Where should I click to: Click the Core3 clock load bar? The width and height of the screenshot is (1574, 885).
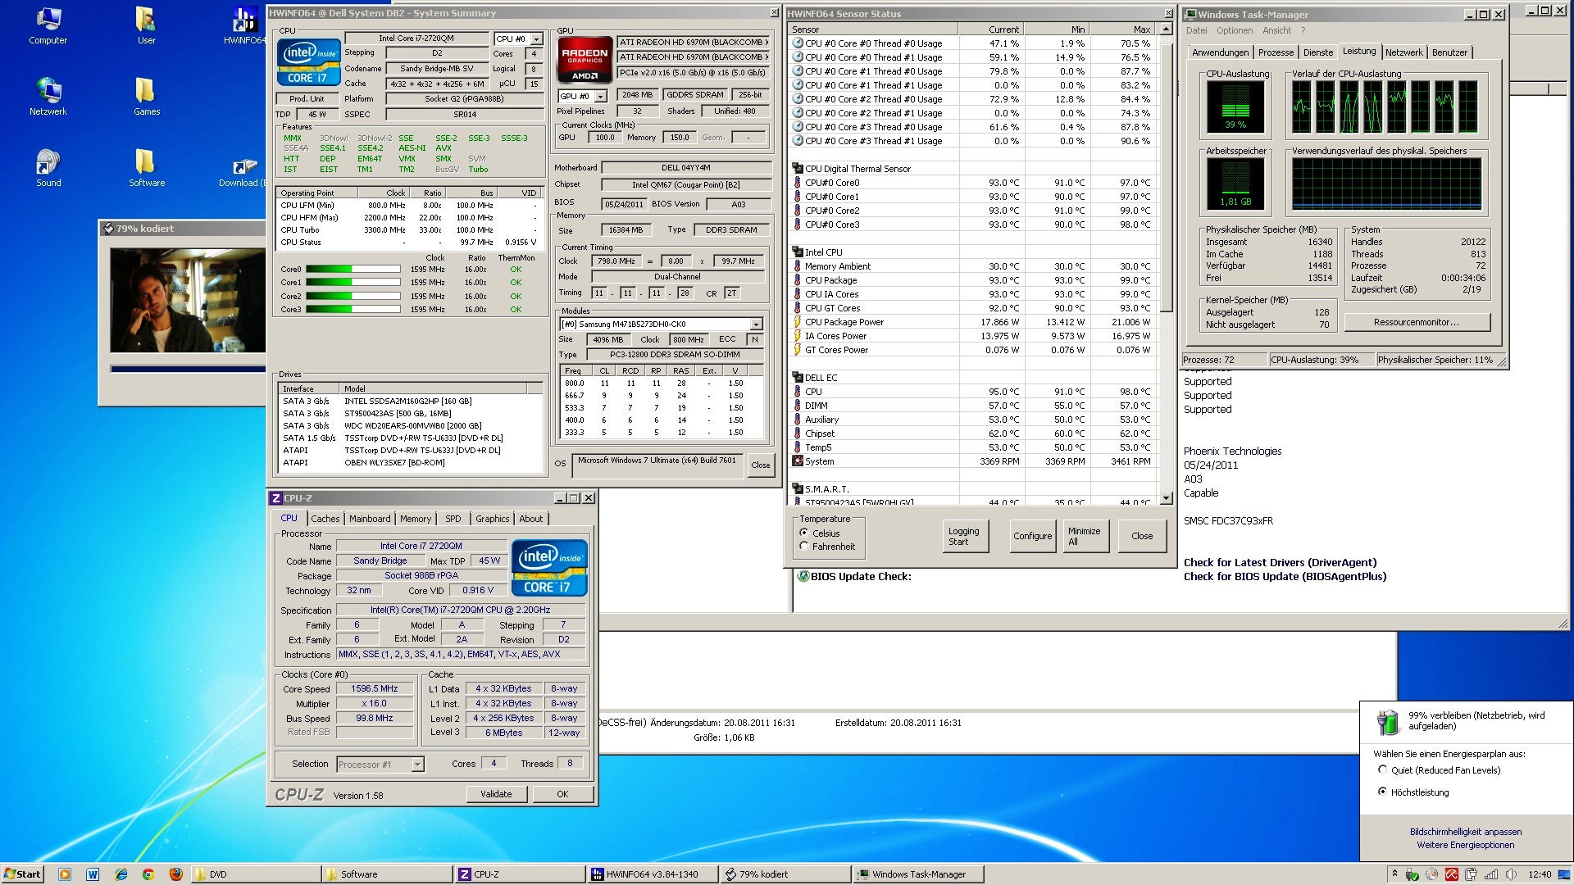[353, 309]
